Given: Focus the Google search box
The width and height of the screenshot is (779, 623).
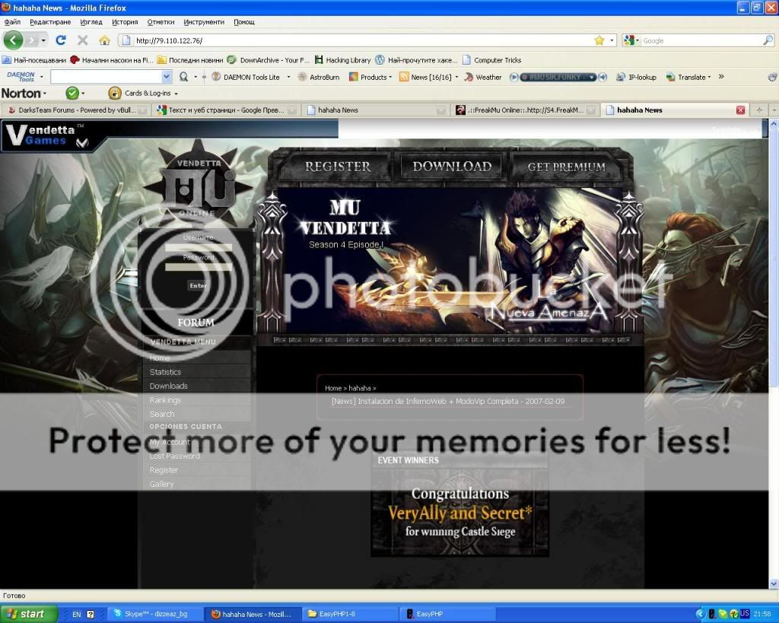Looking at the screenshot, I should [701, 41].
